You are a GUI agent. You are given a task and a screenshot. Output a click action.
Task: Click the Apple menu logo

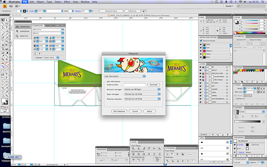click(4, 2)
